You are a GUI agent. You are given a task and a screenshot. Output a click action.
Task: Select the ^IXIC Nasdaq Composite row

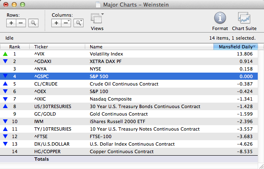125,99
